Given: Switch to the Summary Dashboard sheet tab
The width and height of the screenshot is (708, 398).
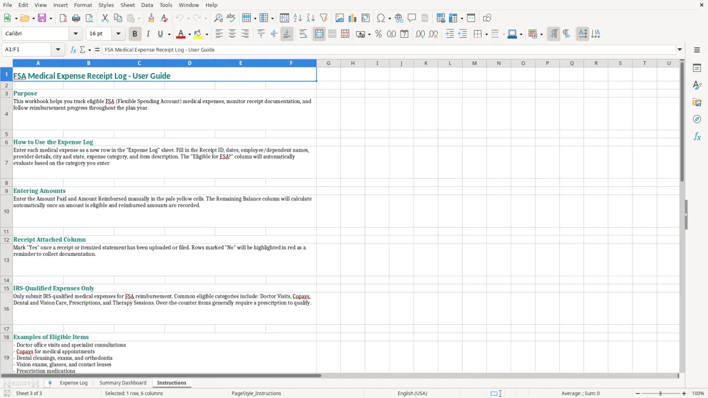Looking at the screenshot, I should click(x=123, y=383).
